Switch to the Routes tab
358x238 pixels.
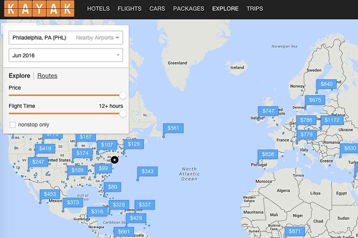tap(47, 76)
